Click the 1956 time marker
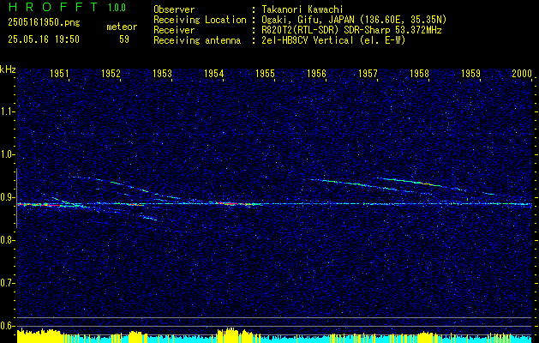Screen dimensions: 539x343 (x=316, y=73)
